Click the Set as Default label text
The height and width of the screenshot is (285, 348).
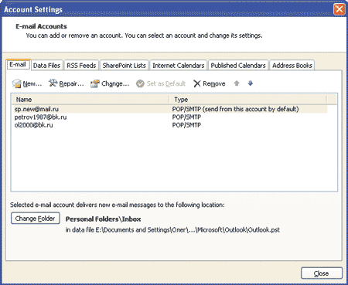click(x=166, y=83)
